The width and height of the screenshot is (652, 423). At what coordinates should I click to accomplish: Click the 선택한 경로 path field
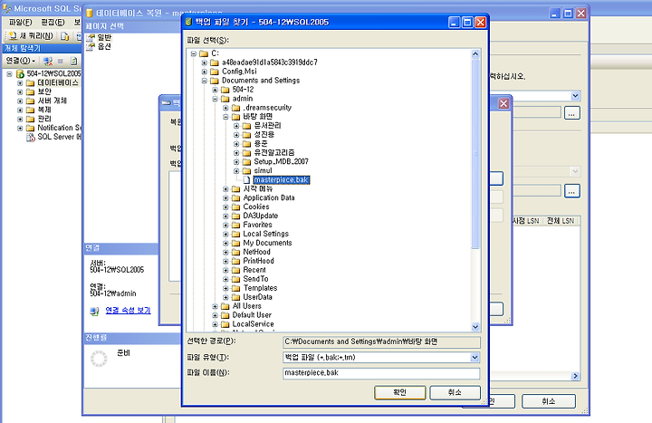coord(381,341)
